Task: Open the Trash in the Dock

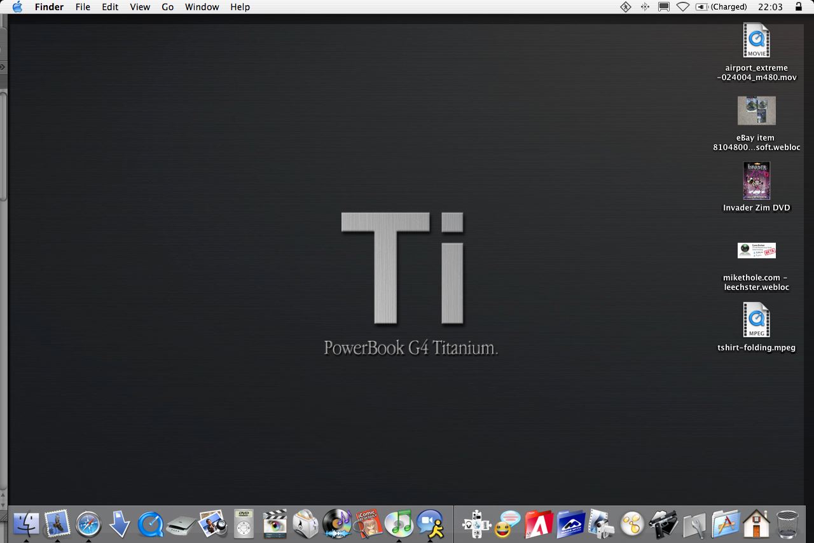Action: [x=787, y=525]
